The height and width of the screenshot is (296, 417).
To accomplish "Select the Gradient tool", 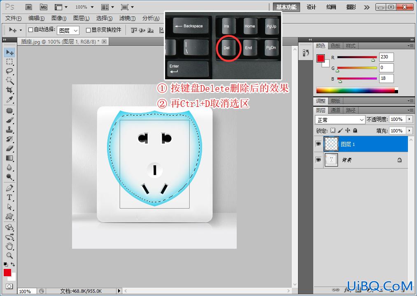I will pos(9,158).
